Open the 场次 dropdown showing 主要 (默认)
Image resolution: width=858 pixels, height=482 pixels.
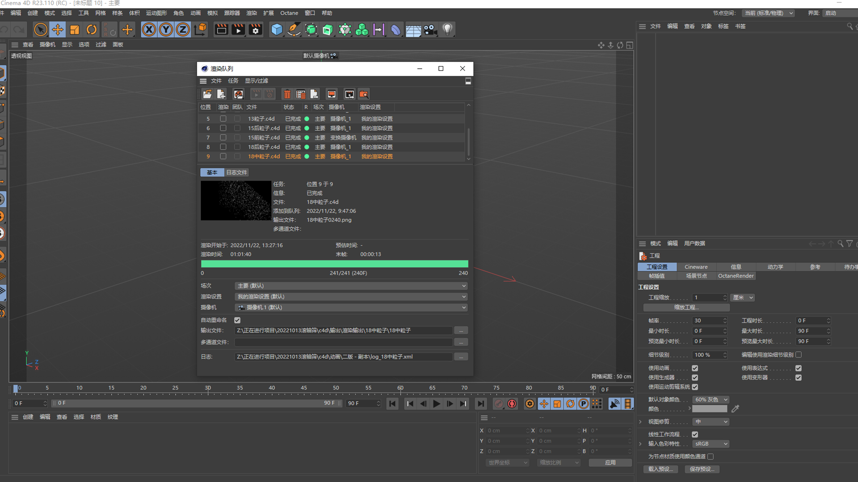(351, 286)
